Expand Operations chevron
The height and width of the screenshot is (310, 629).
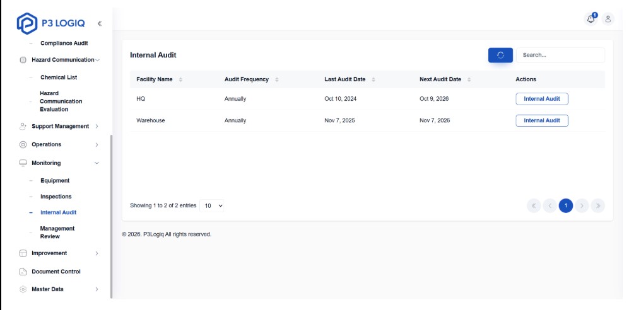pos(97,144)
